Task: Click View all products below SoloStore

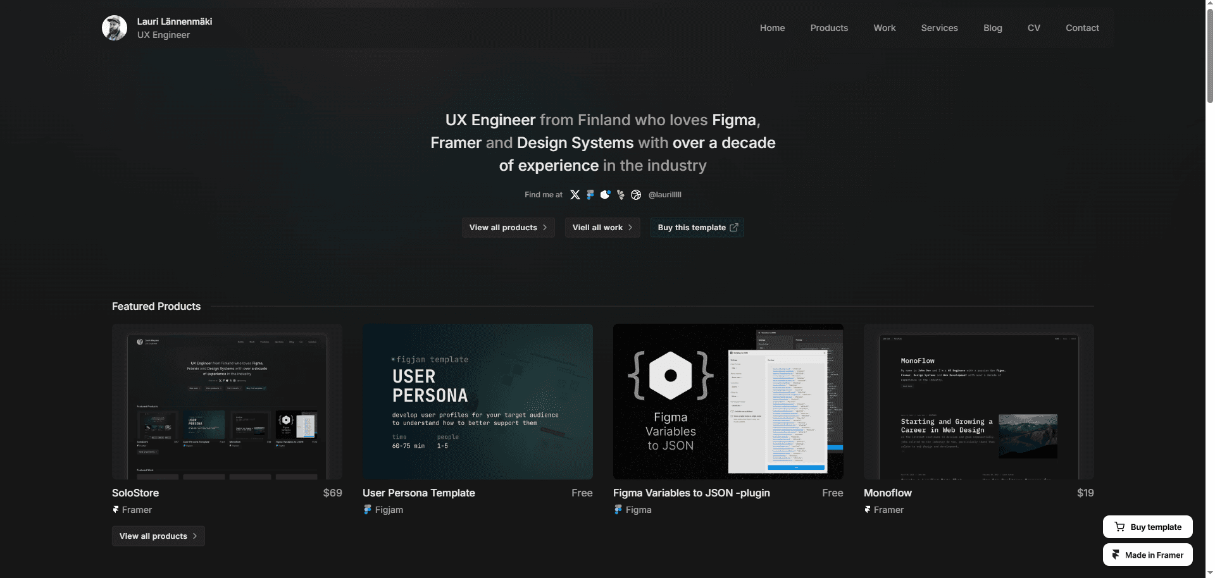Action: 158,536
